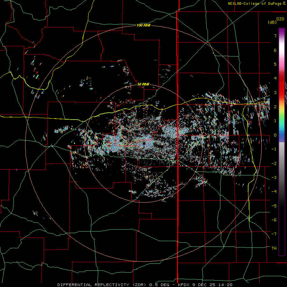Click the 0 tick label on the color scale
287x287 pixels.
[275, 135]
